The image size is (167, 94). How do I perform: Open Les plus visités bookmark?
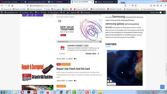click(x=6, y=9)
